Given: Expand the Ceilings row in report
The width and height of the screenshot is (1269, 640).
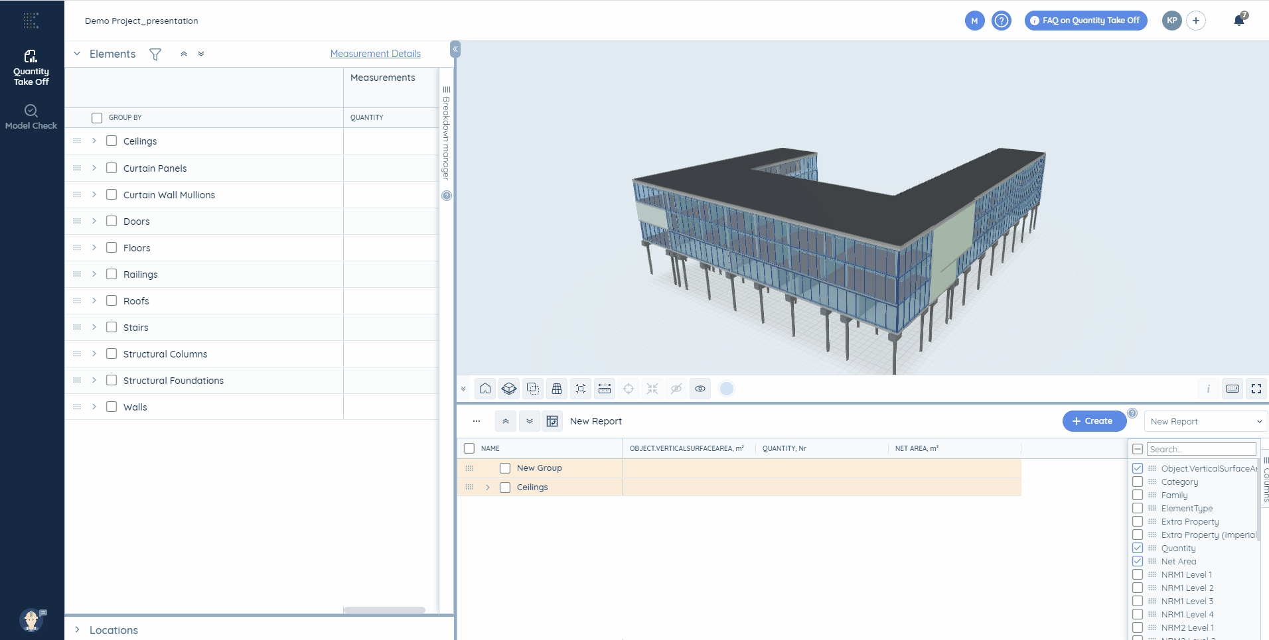Looking at the screenshot, I should tap(488, 487).
